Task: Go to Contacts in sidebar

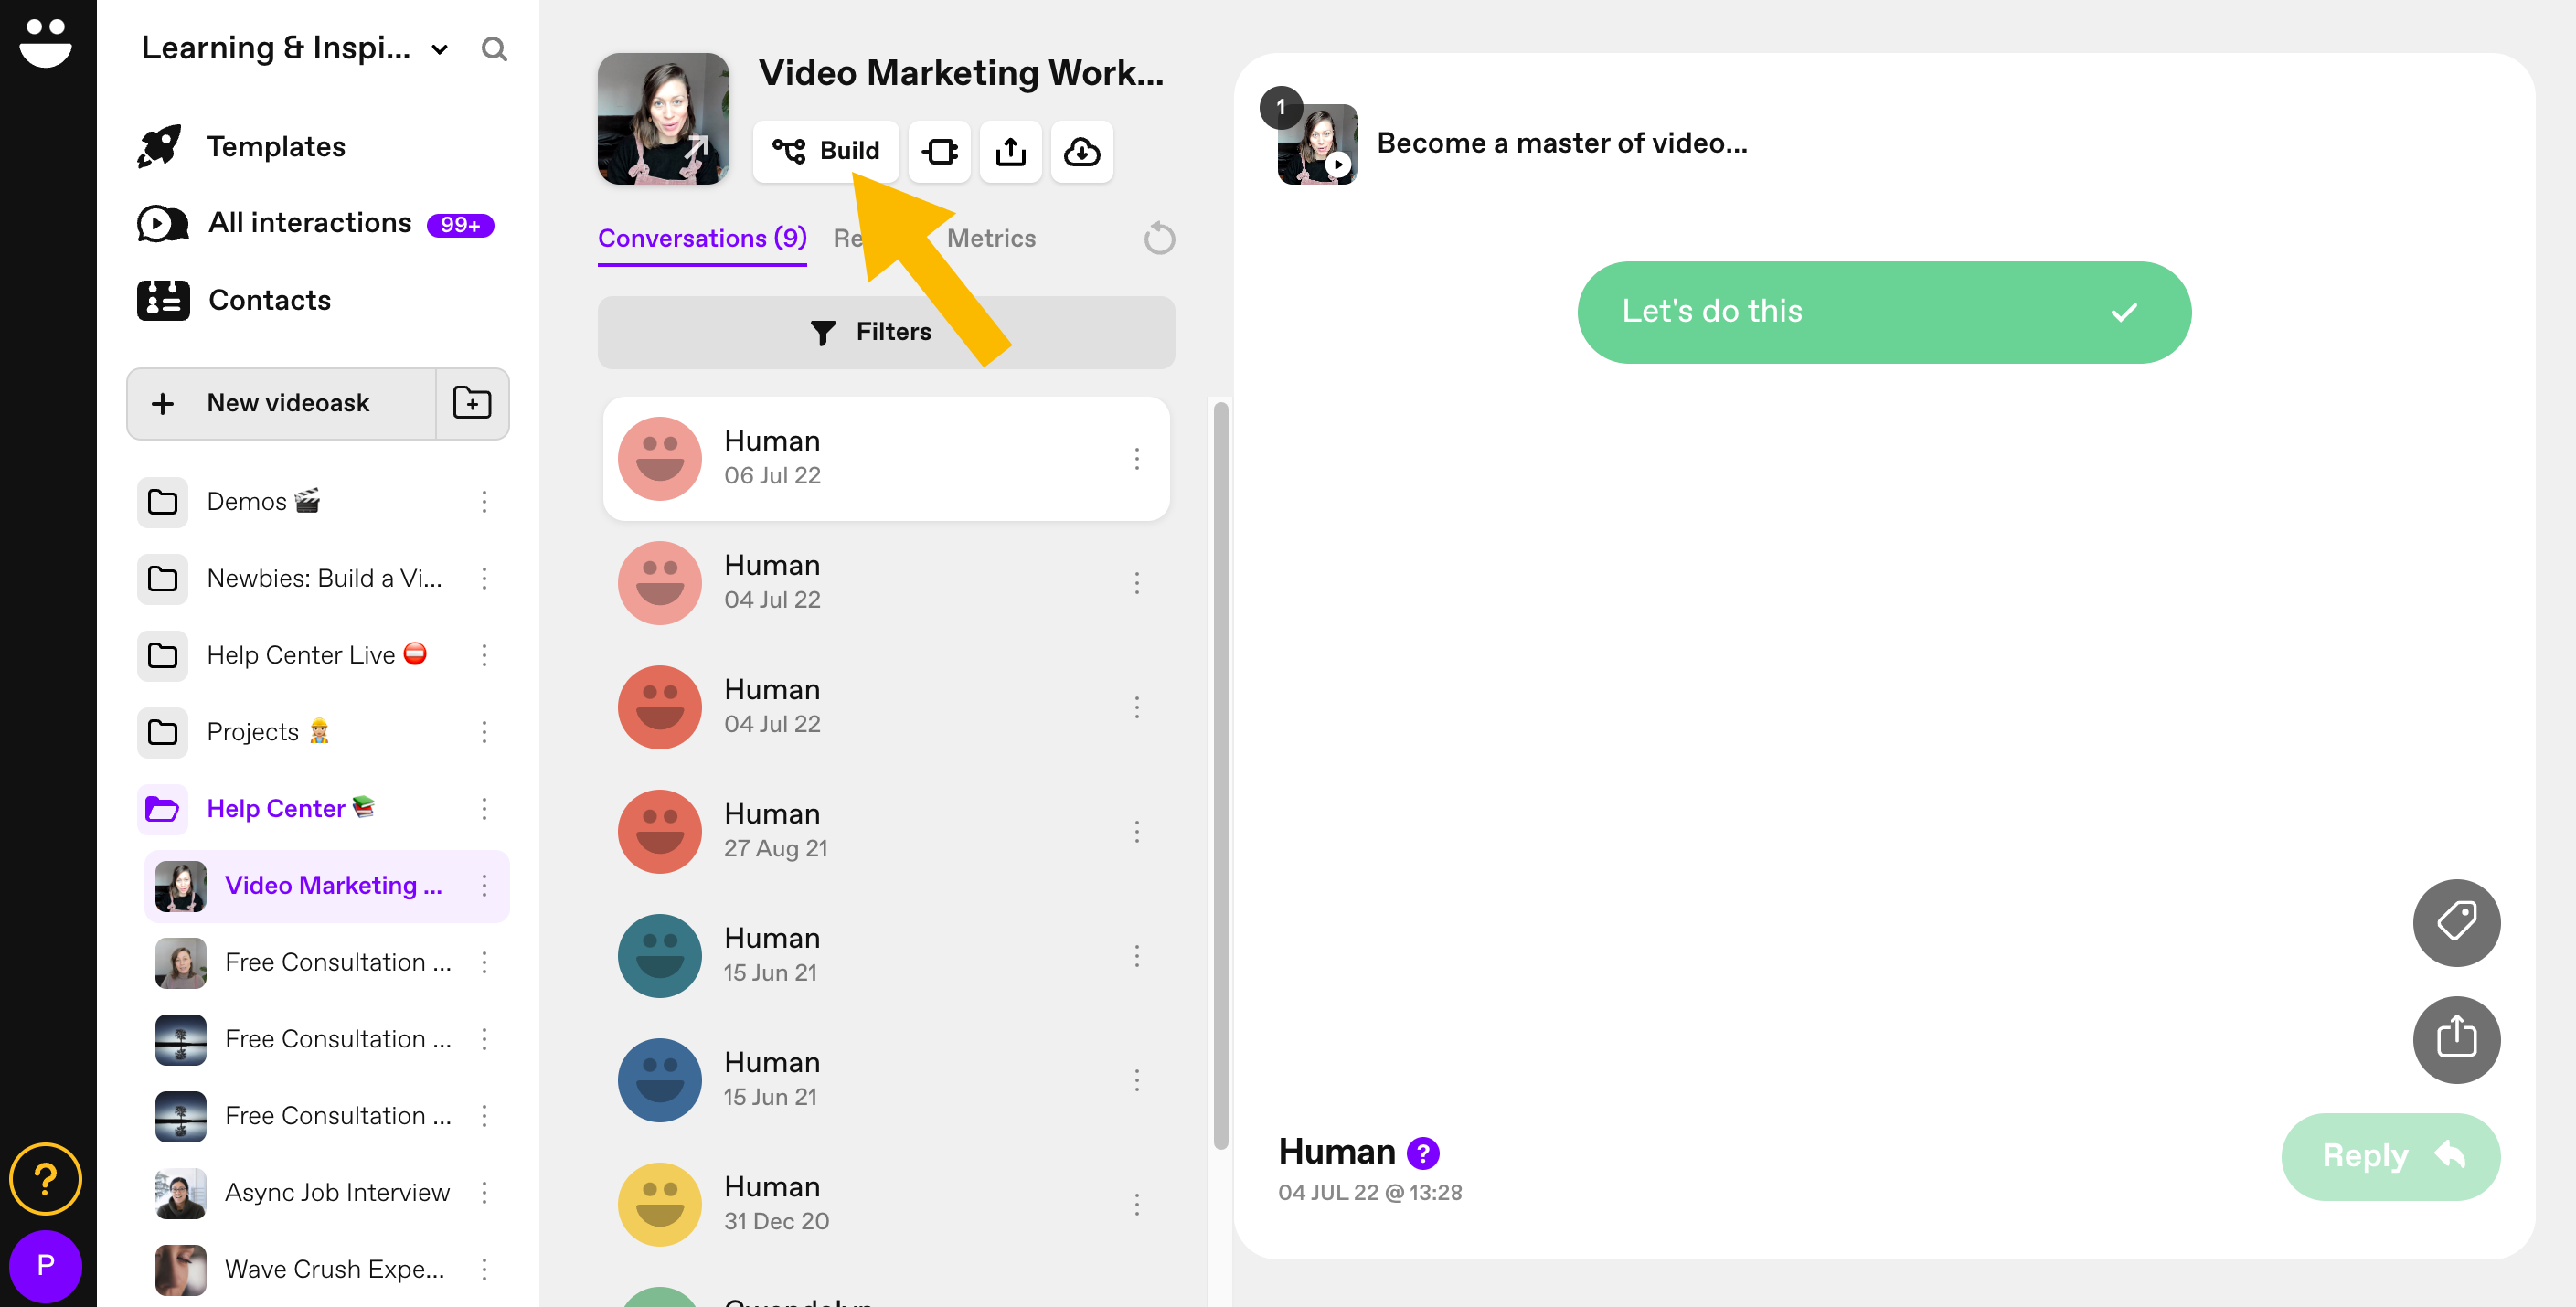Action: click(235, 300)
